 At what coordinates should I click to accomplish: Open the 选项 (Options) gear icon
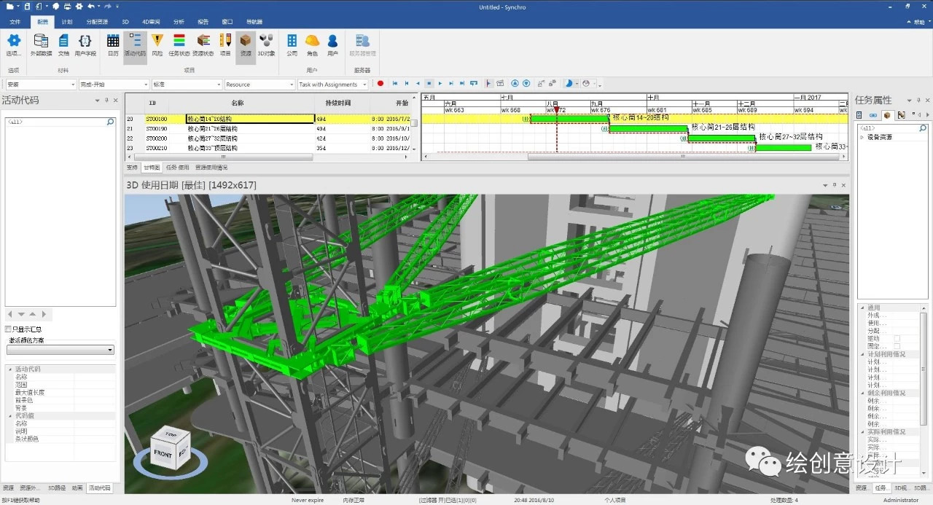[14, 41]
